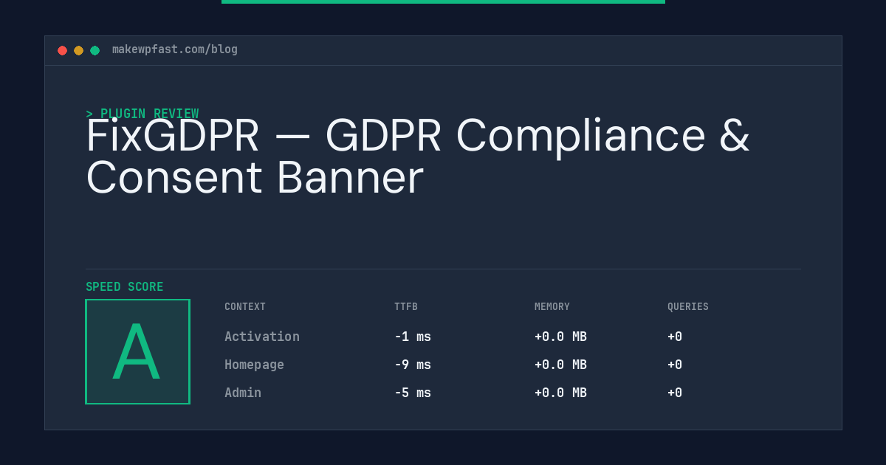This screenshot has width=886, height=465.
Task: Select the Homepage row label
Action: coord(254,365)
